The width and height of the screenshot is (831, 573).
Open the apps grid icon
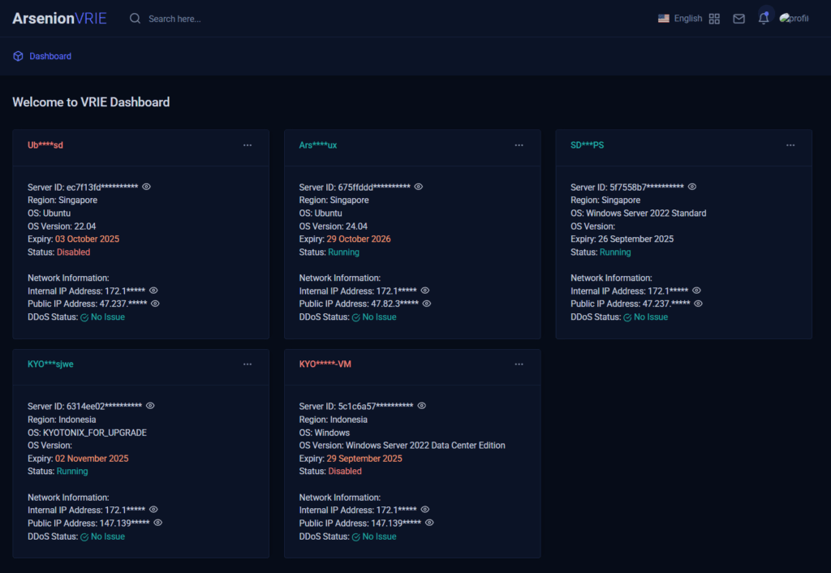(x=714, y=19)
